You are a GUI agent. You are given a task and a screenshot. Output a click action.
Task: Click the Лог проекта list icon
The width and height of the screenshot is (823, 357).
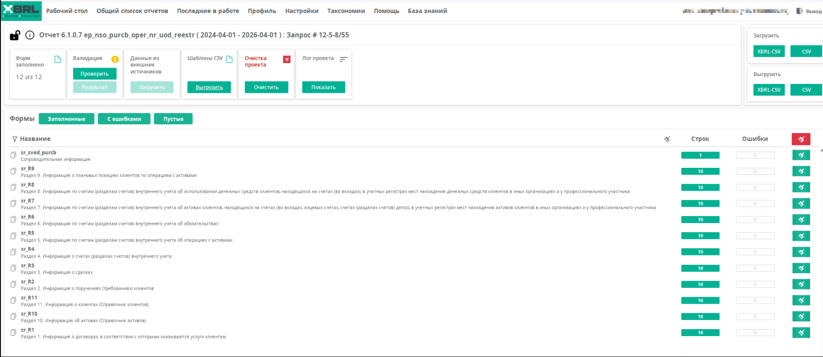(343, 59)
